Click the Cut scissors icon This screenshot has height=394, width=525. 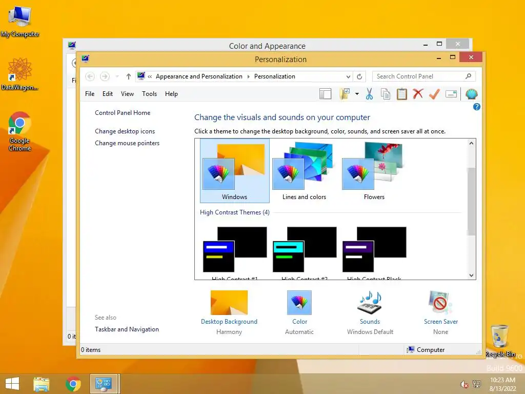(369, 94)
